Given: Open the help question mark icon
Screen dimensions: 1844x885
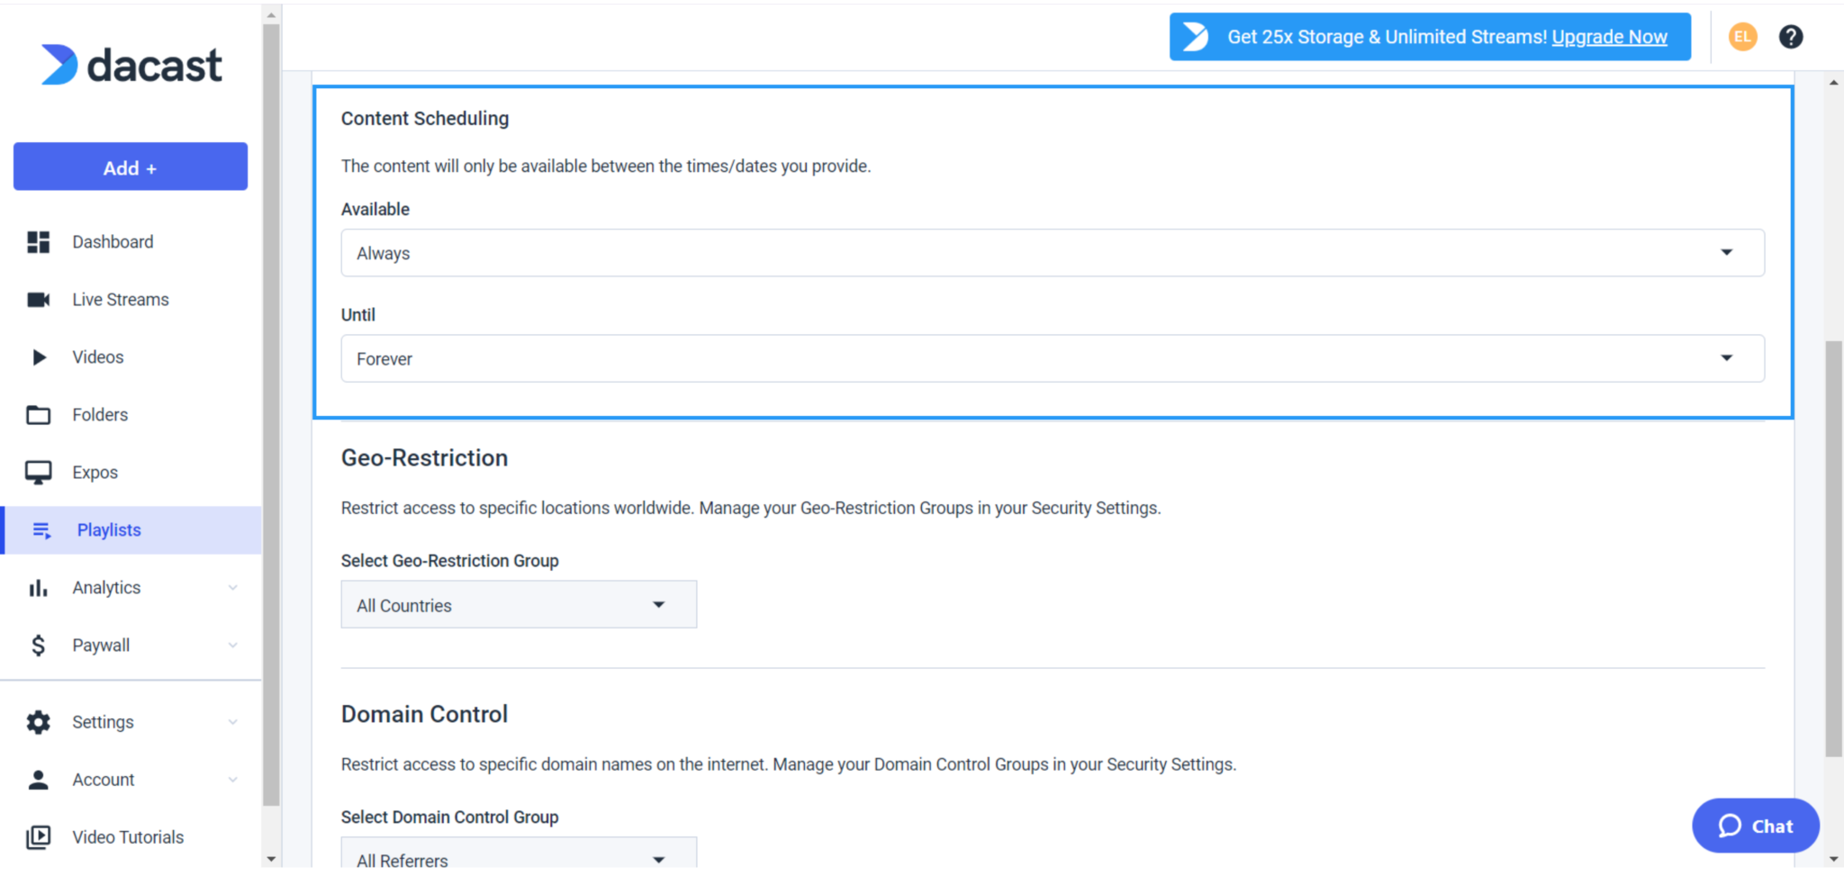Looking at the screenshot, I should pyautogui.click(x=1790, y=37).
